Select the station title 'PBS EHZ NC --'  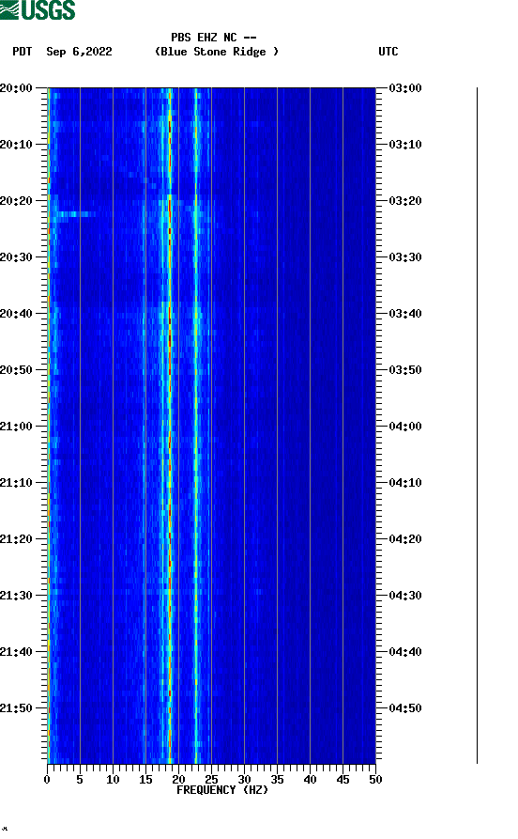214,38
